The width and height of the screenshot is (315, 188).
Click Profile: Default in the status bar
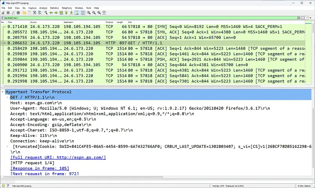tap(304, 186)
